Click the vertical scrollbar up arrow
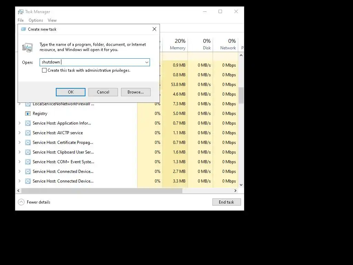The height and width of the screenshot is (265, 353). (x=241, y=55)
